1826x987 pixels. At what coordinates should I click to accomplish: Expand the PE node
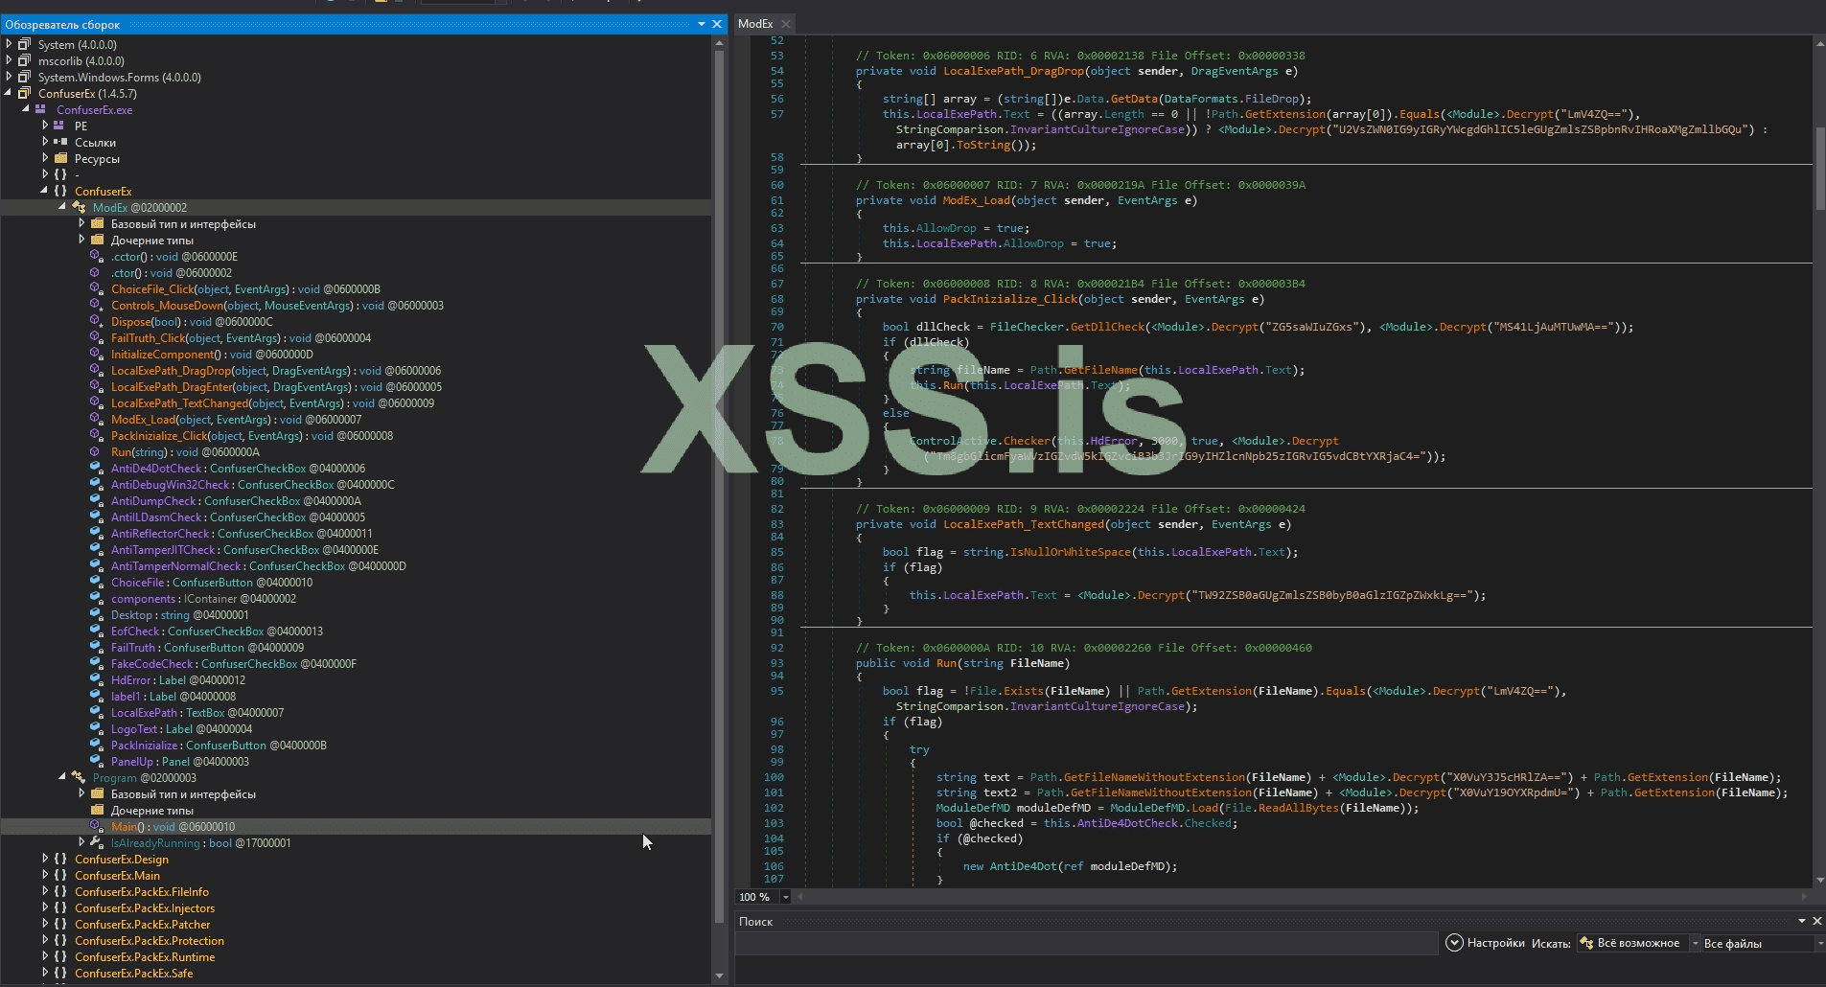coord(45,126)
